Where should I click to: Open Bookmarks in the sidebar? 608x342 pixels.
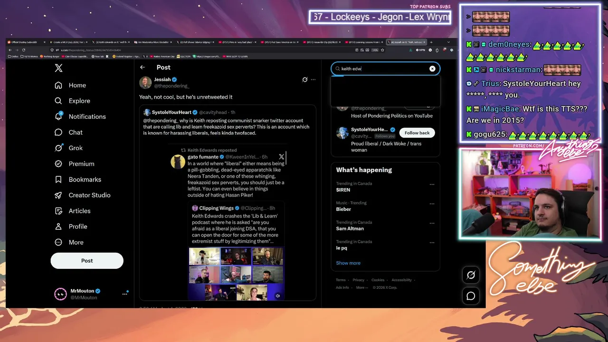(77, 179)
